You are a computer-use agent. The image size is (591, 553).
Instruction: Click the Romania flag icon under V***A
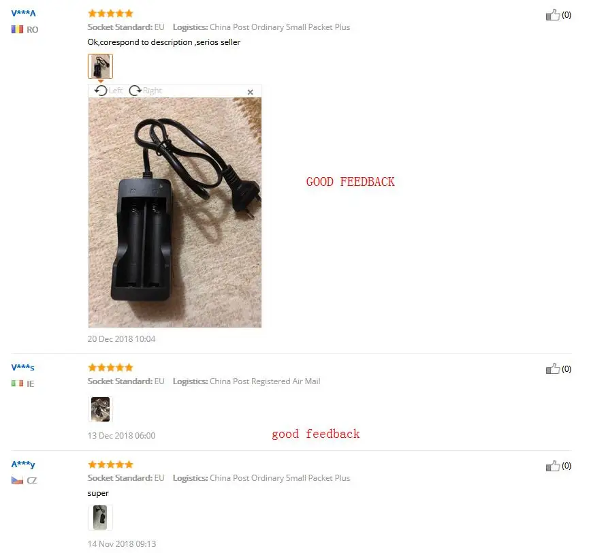[x=17, y=29]
